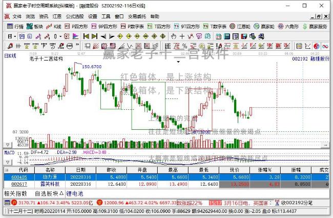
Task: Open the T四方形 tool
Action: click(159, 26)
